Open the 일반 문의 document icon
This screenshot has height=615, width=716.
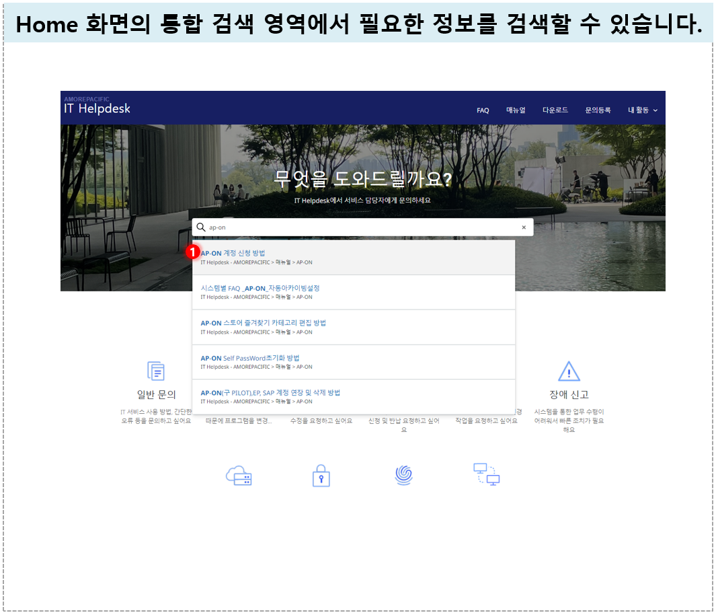click(156, 371)
